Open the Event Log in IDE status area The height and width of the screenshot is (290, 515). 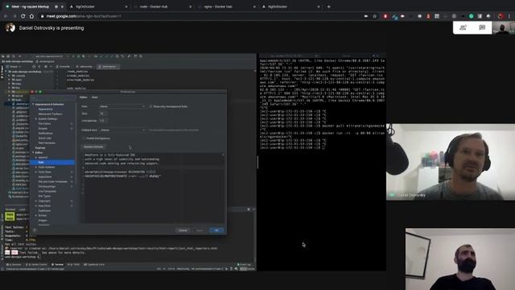tap(244, 264)
